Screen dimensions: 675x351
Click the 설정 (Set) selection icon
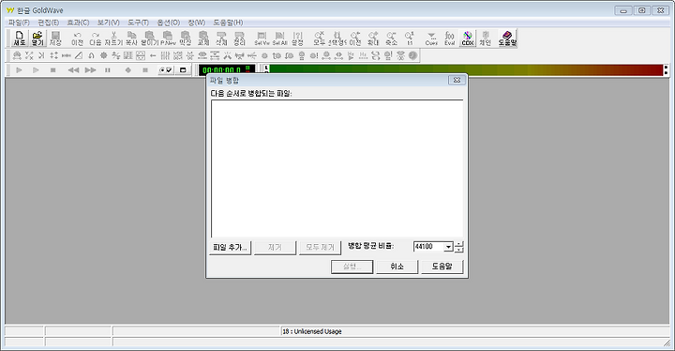297,38
